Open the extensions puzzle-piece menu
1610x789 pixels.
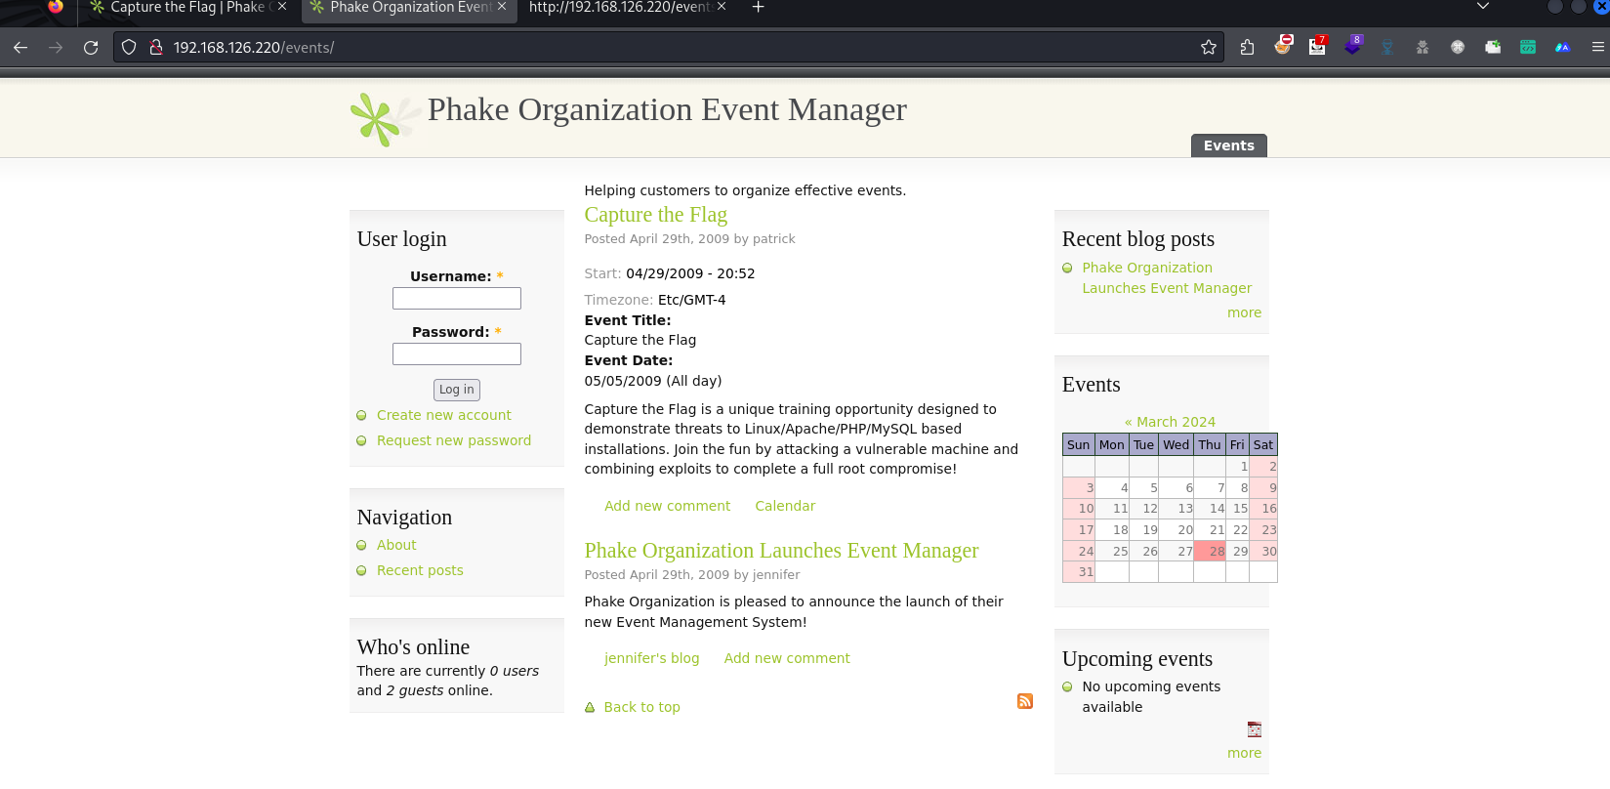[1247, 47]
